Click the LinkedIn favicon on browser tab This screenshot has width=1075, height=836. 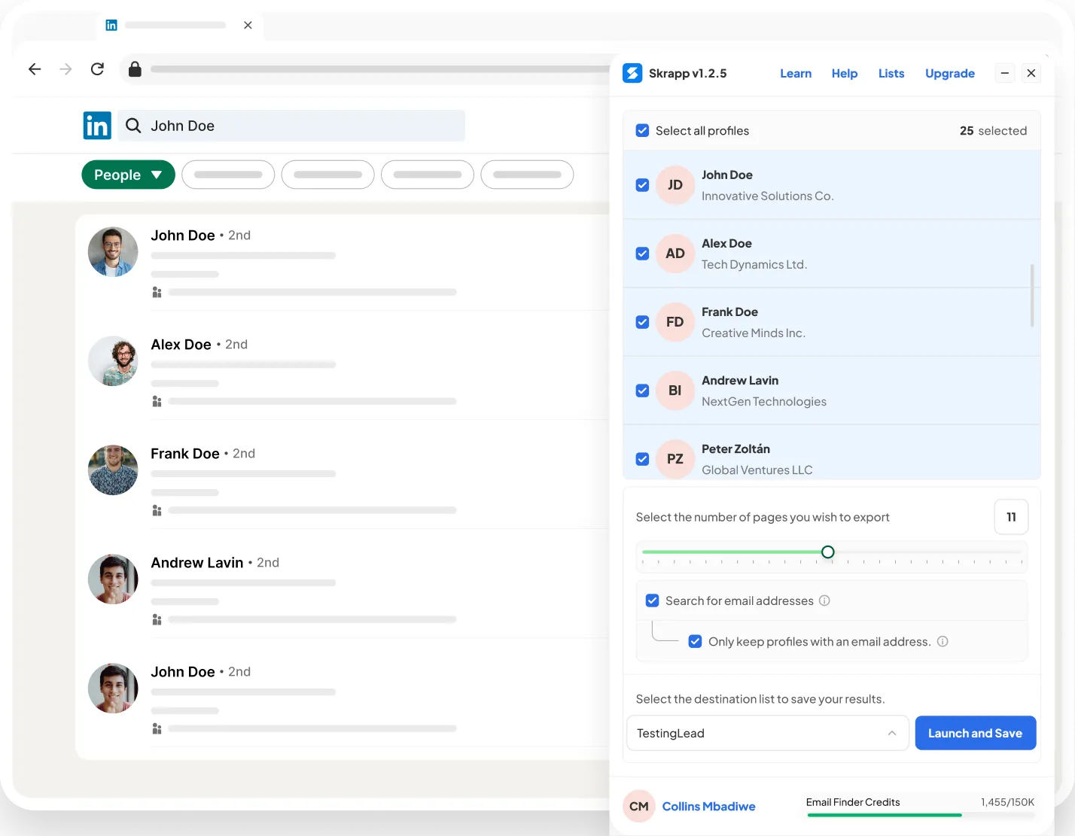111,25
